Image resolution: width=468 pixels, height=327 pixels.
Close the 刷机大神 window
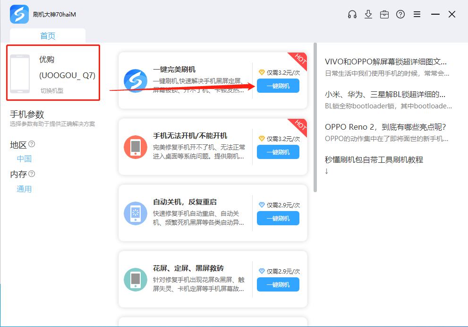point(452,14)
